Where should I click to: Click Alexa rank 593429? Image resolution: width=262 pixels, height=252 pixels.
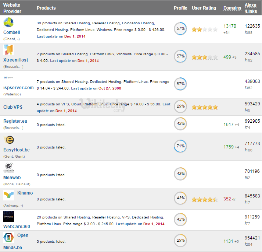pos(252,104)
